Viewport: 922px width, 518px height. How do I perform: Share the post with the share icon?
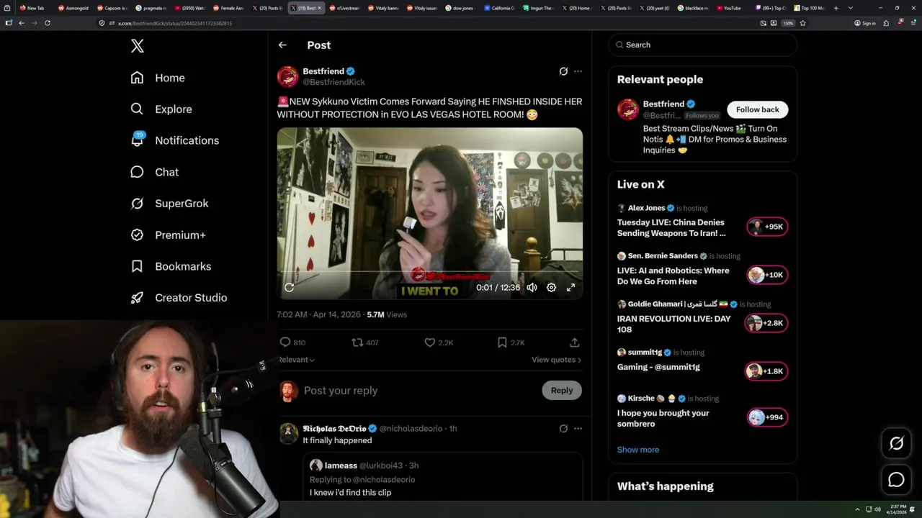[x=575, y=342]
